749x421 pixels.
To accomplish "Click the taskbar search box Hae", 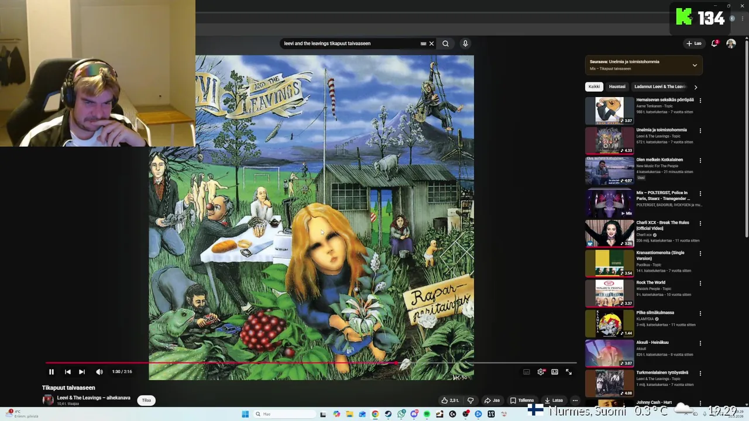I will pyautogui.click(x=285, y=414).
